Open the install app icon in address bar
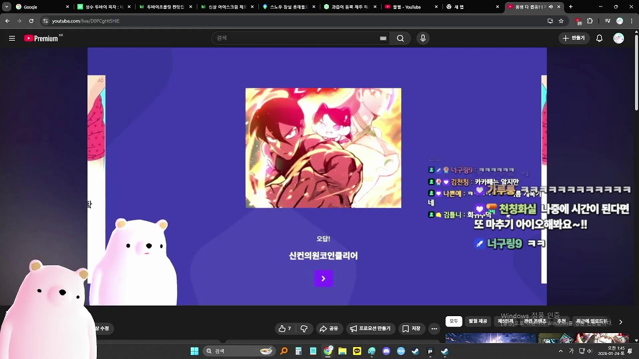Screen dimensions: 639x359 coord(550,21)
